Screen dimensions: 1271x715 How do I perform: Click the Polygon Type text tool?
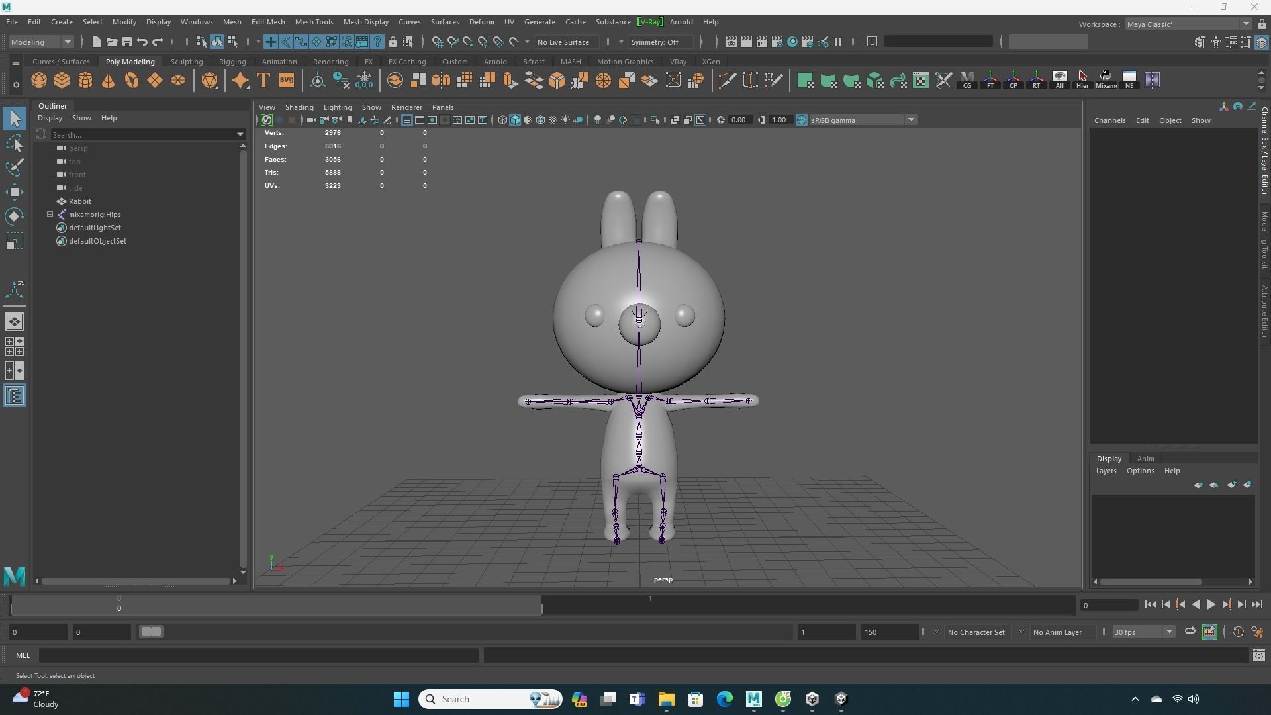pyautogui.click(x=263, y=81)
